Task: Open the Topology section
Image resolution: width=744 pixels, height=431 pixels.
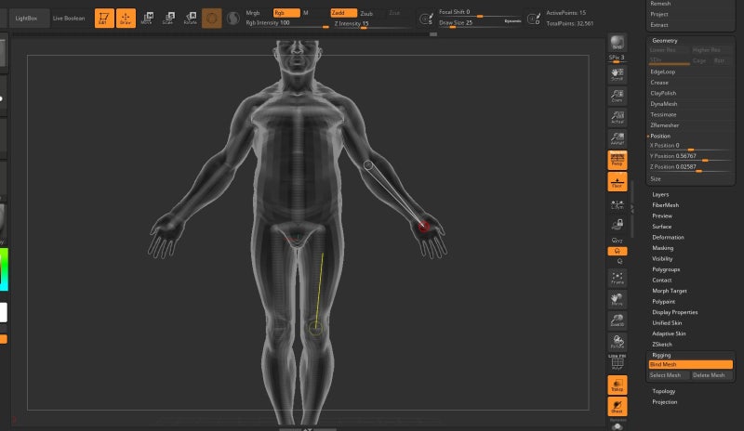Action: [x=664, y=391]
